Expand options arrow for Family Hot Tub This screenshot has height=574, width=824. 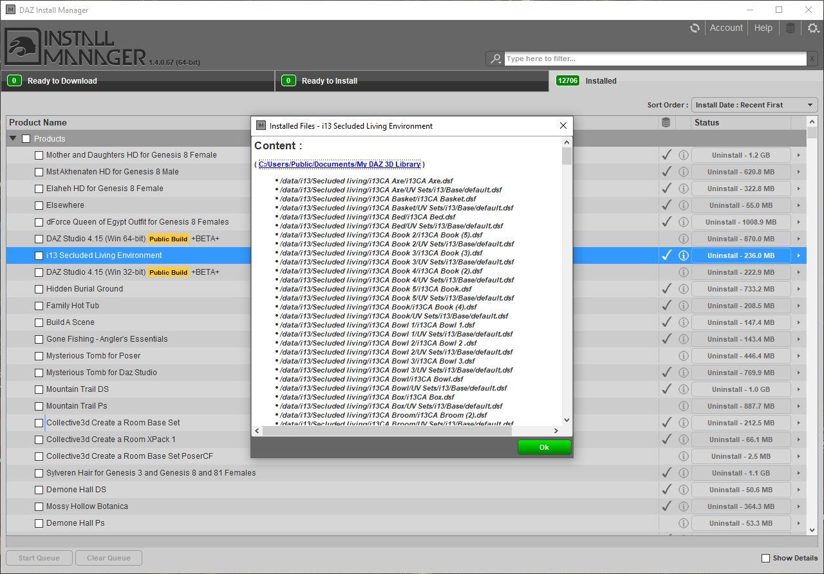coord(798,306)
